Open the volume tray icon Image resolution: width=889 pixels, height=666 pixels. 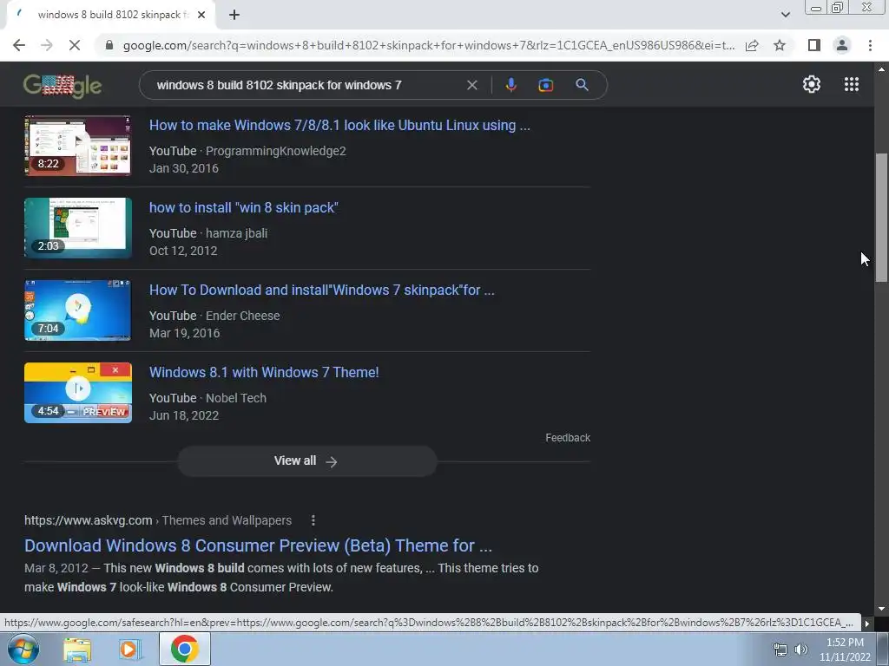pyautogui.click(x=801, y=650)
